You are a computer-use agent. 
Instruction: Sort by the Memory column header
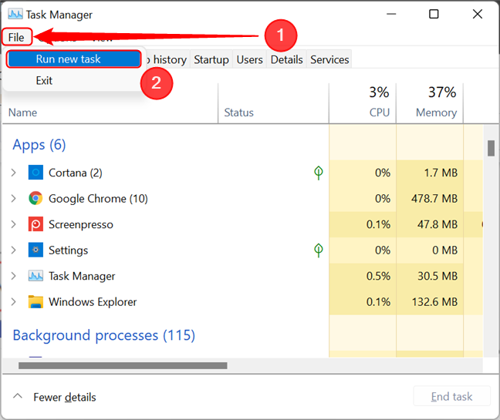[x=436, y=113]
